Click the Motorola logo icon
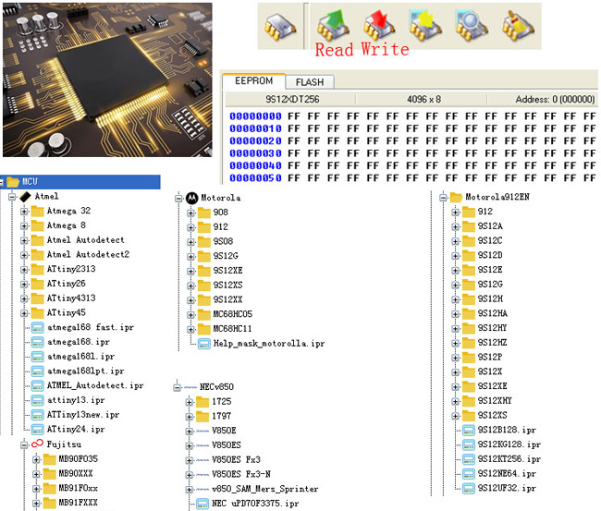Viewport: 601px width, 511px height. click(x=191, y=198)
